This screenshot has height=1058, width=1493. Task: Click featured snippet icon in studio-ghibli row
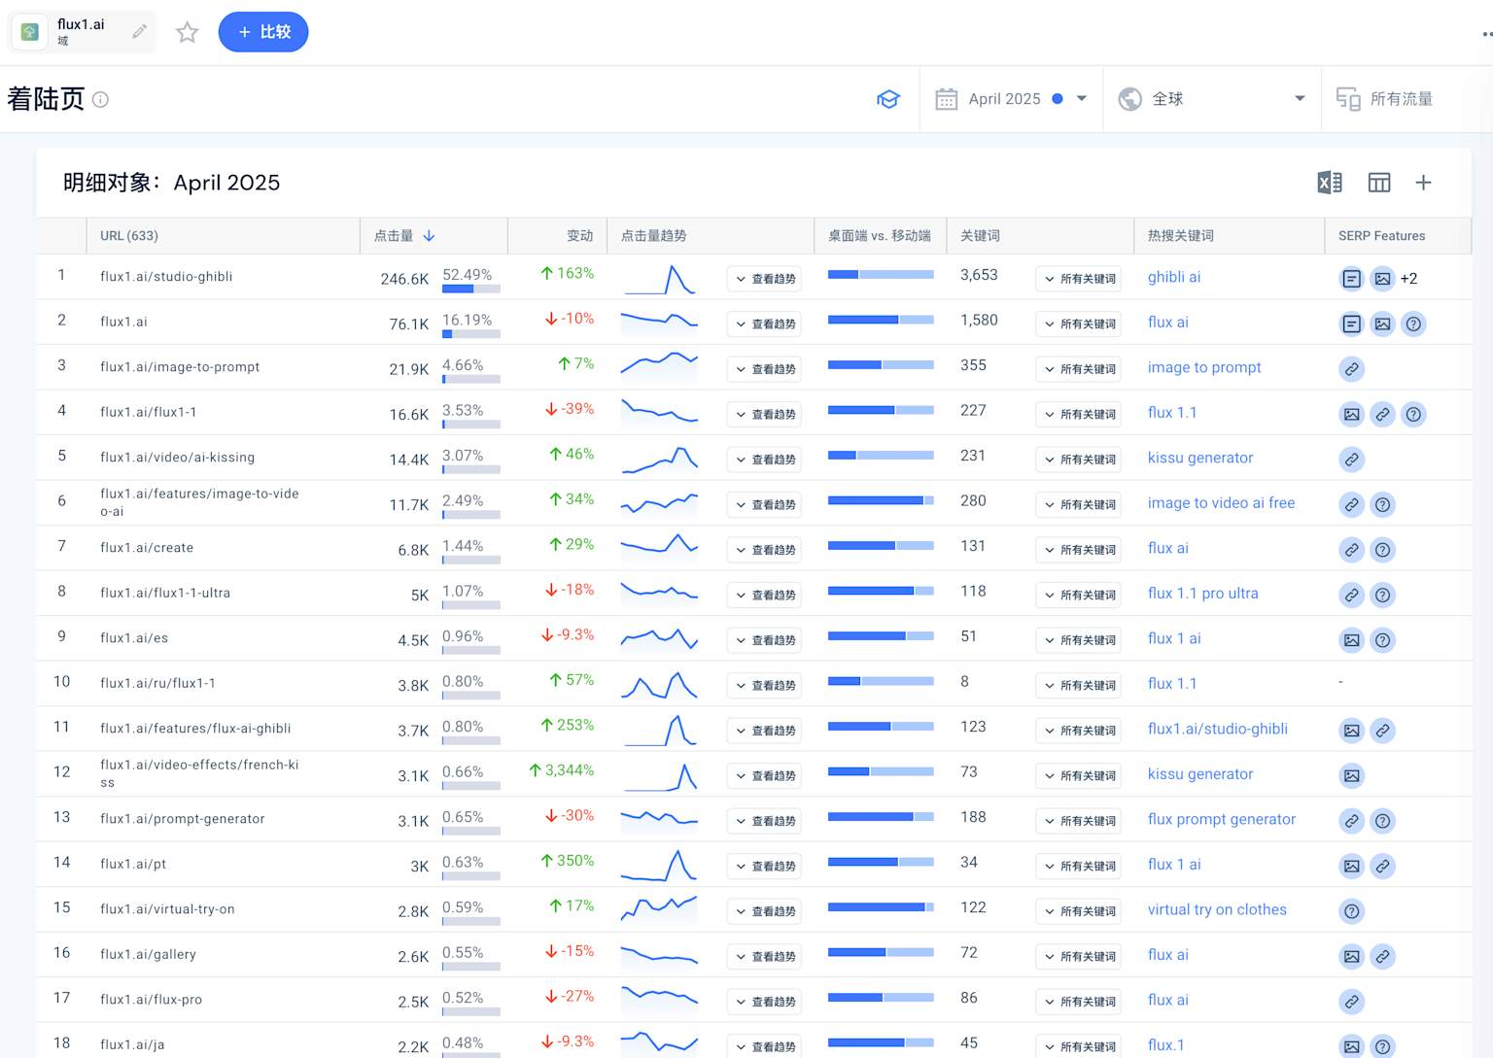point(1352,279)
